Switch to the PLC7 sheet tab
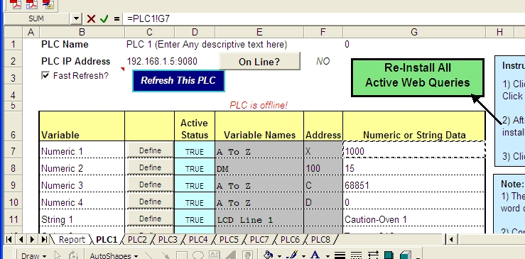Screen dimensions: 525x259 point(259,240)
